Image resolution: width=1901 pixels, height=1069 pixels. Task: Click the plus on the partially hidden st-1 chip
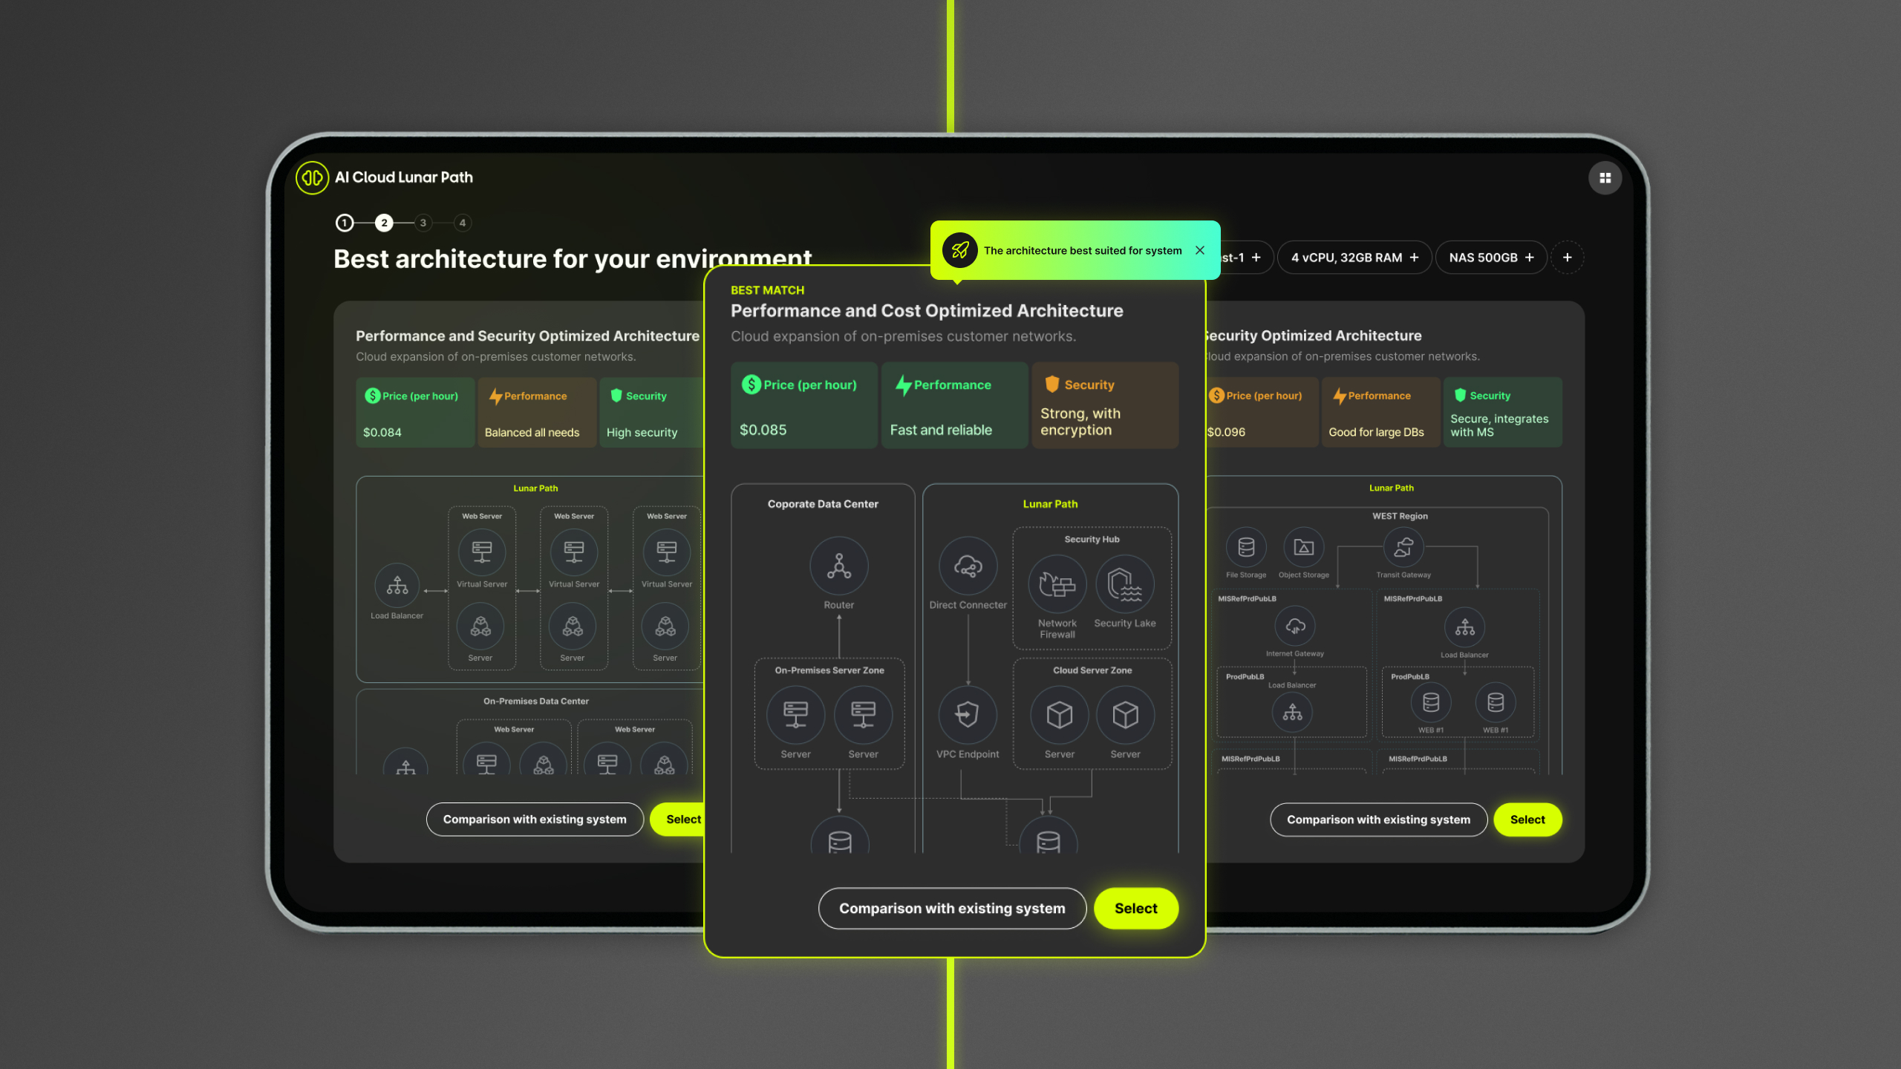click(x=1256, y=258)
